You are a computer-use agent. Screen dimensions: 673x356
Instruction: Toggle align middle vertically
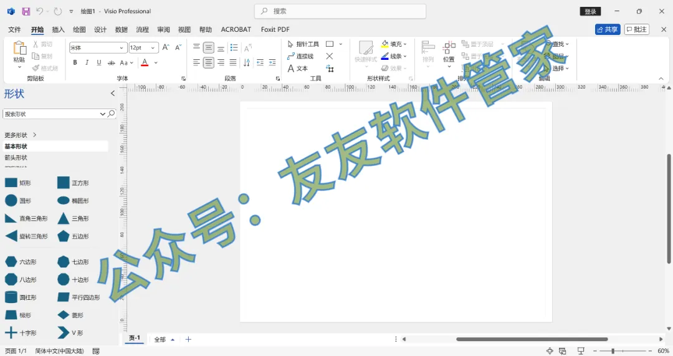[x=209, y=47]
